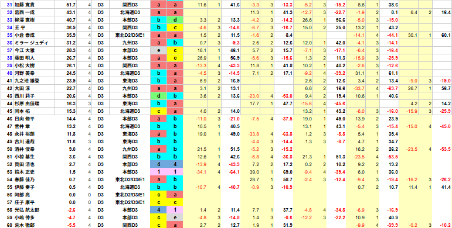The height and width of the screenshot is (228, 452).
Task: Click the value 31.1 in row 40
Action: (361, 73)
